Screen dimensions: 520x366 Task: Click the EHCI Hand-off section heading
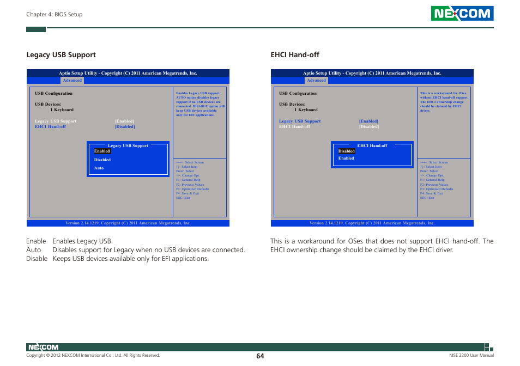click(x=295, y=55)
